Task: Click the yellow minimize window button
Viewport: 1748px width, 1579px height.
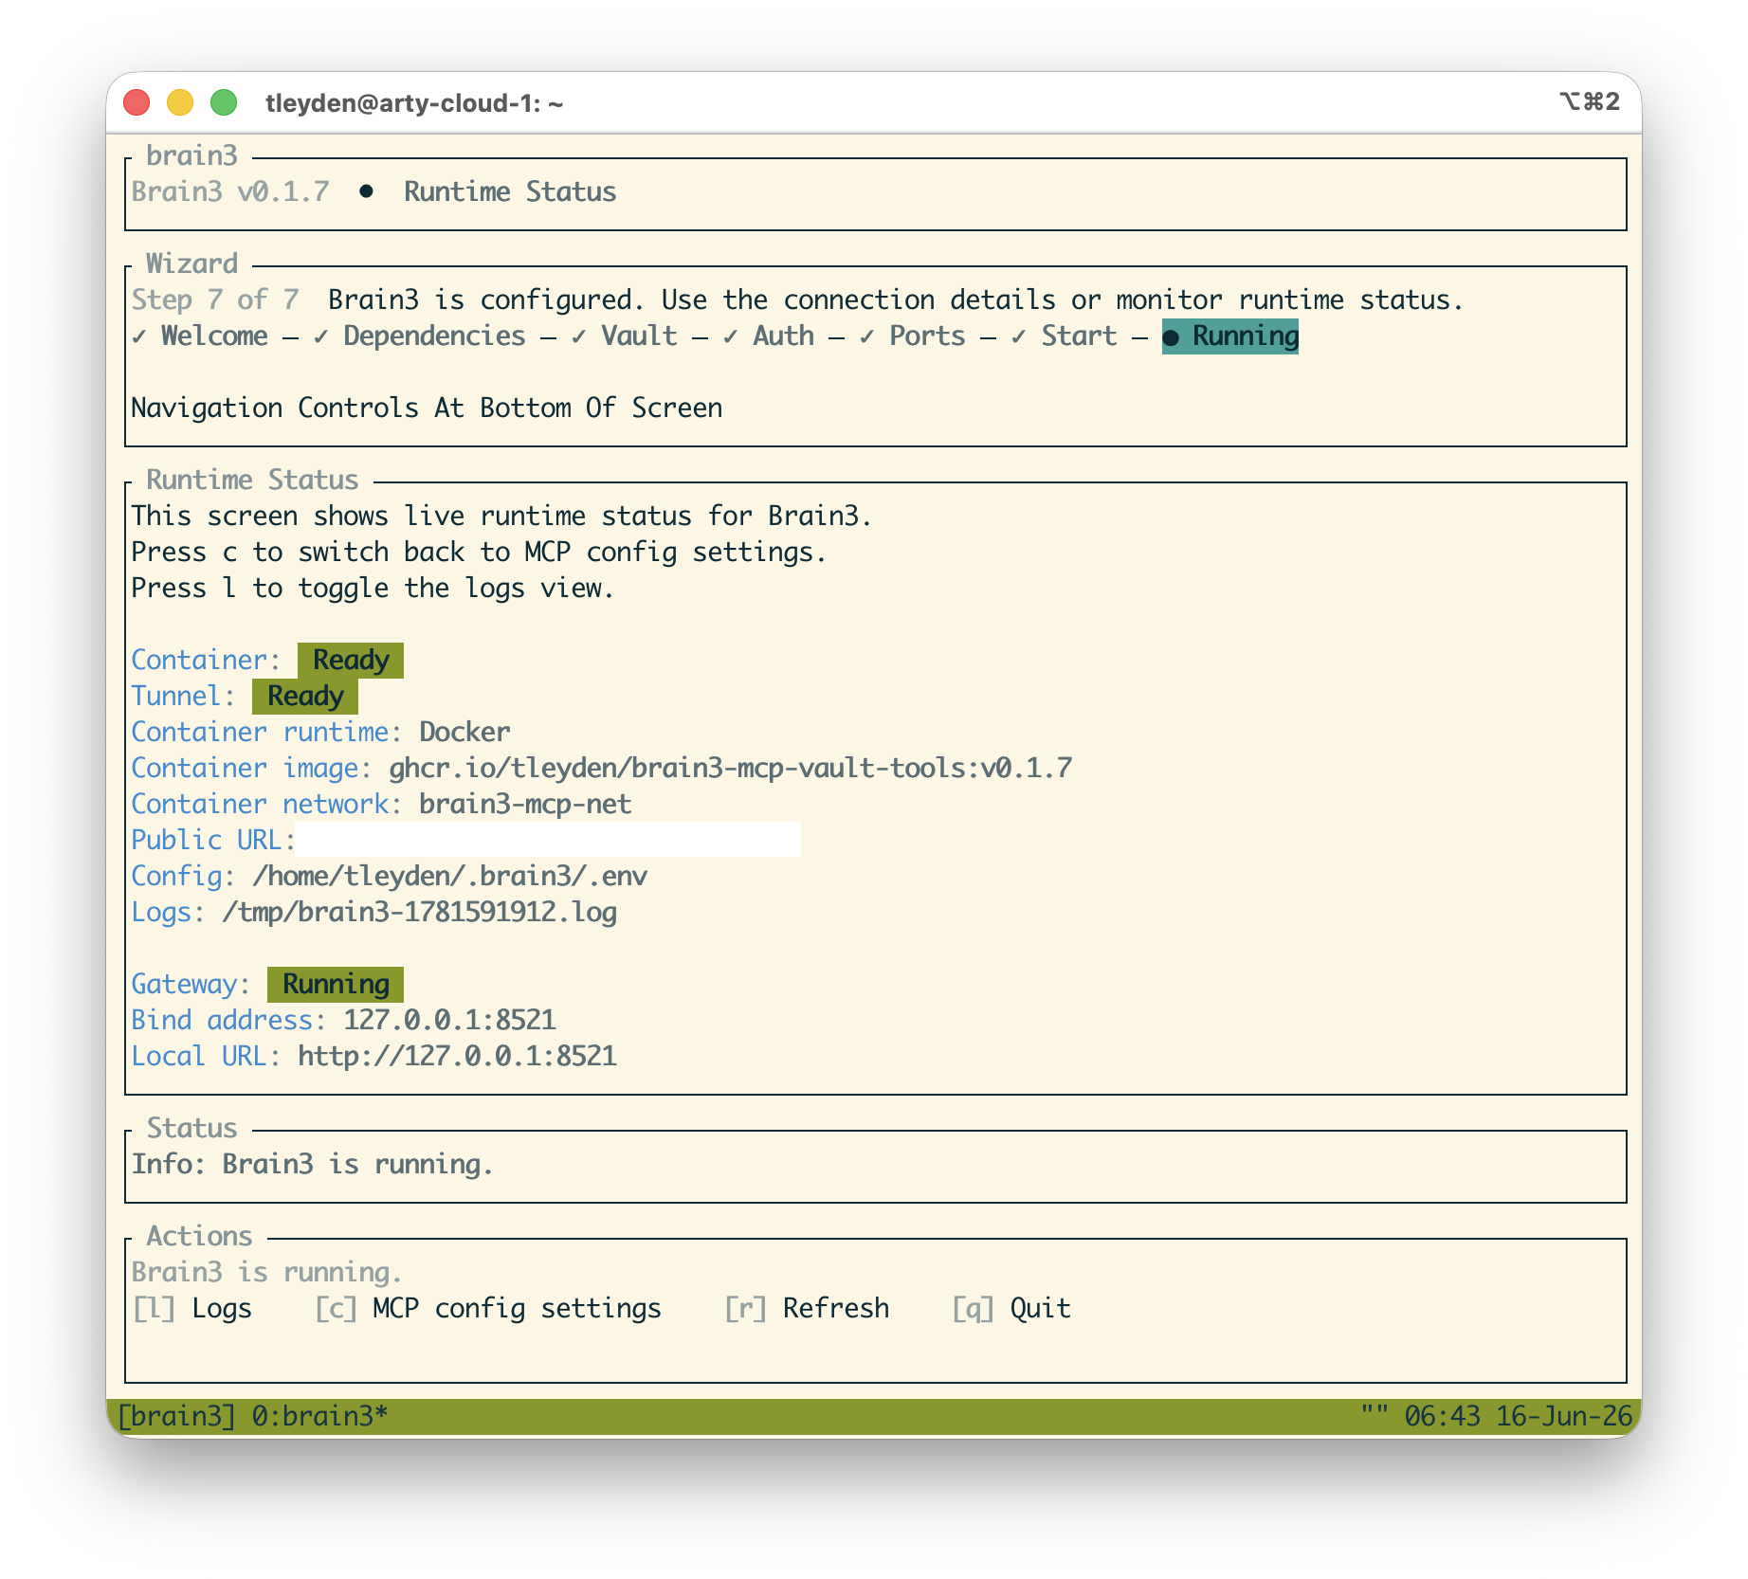Action: click(x=180, y=102)
